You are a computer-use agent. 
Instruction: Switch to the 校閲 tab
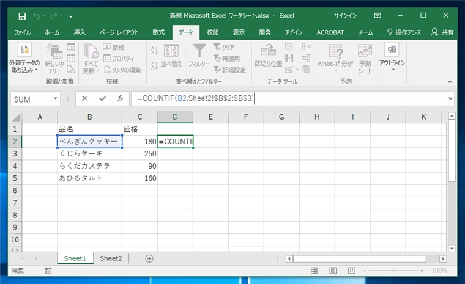point(212,32)
